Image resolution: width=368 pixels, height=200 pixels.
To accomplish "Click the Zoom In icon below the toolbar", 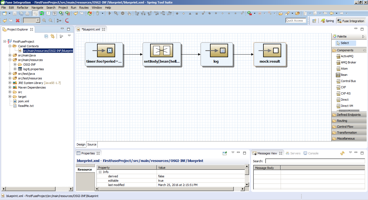I will coord(44,20).
